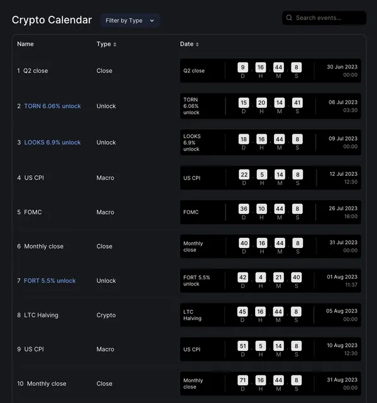Sort events by the Date arrows icon
Viewport: 377px width, 403px height.
coord(197,44)
